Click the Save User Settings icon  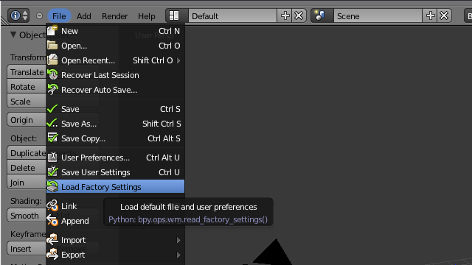tap(52, 172)
